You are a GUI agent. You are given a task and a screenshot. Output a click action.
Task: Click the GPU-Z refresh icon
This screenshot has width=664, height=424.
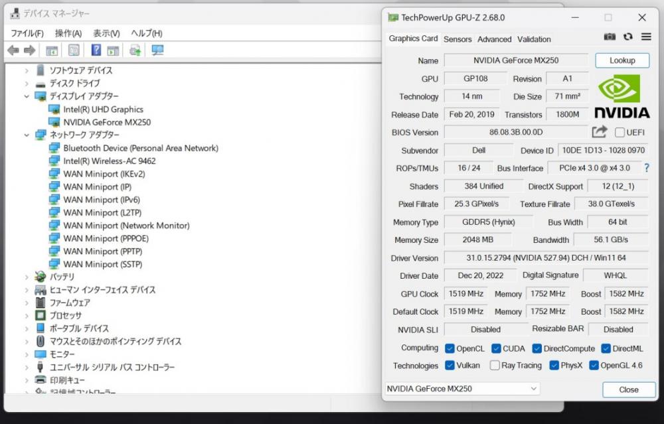pyautogui.click(x=627, y=37)
